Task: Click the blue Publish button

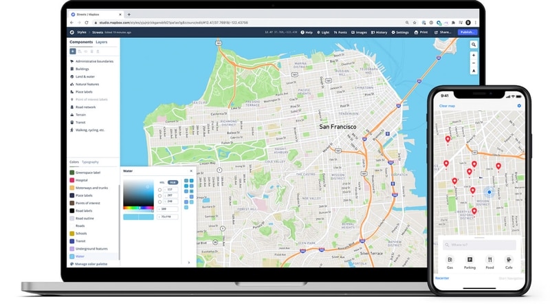Action: pos(467,32)
